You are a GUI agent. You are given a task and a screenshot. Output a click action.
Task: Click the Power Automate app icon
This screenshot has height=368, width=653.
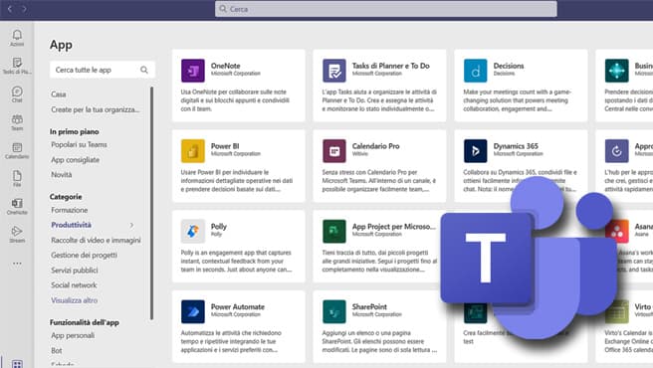pos(193,311)
